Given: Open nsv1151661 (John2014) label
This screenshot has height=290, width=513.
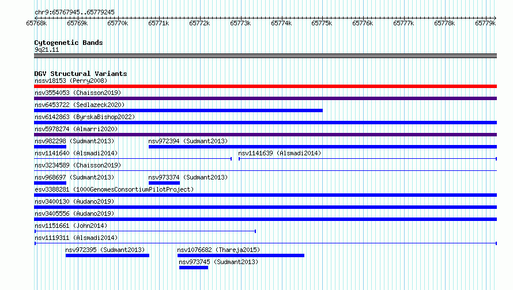Looking at the screenshot, I should 71,226.
